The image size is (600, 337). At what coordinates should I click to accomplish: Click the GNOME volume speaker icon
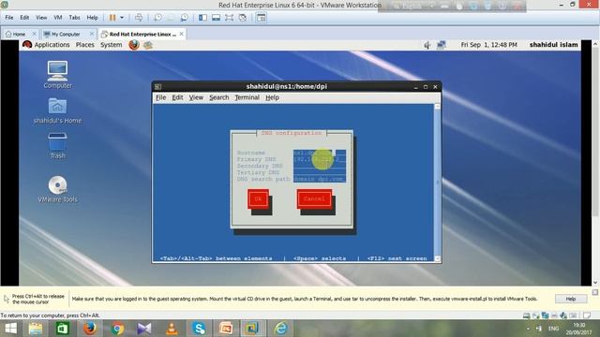tap(427, 45)
